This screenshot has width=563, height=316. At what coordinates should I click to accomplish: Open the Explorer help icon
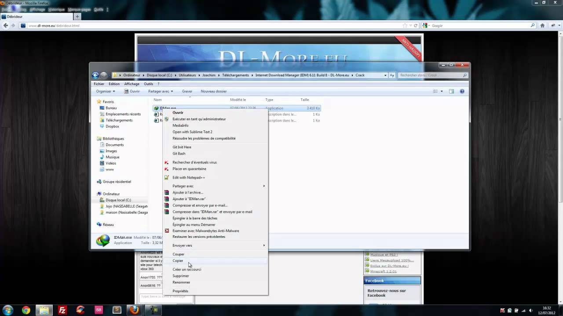[462, 91]
